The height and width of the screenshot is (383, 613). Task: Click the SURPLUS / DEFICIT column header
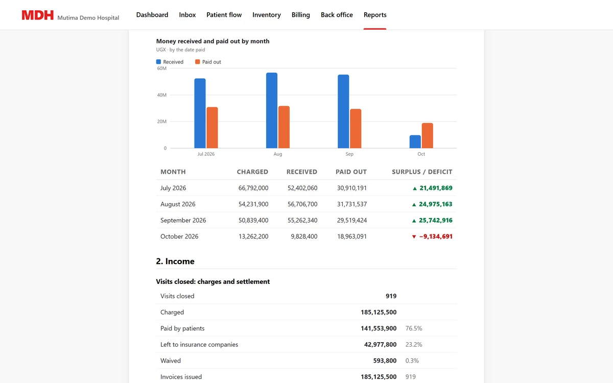click(422, 172)
